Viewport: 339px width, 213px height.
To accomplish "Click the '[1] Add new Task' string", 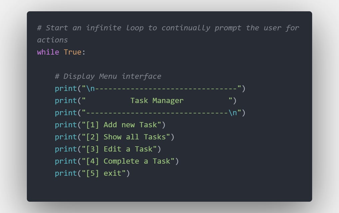I will 122,125.
